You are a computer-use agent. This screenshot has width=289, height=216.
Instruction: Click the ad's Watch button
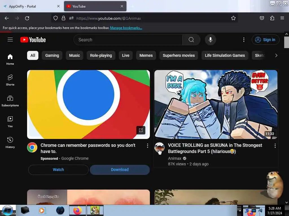(58, 170)
